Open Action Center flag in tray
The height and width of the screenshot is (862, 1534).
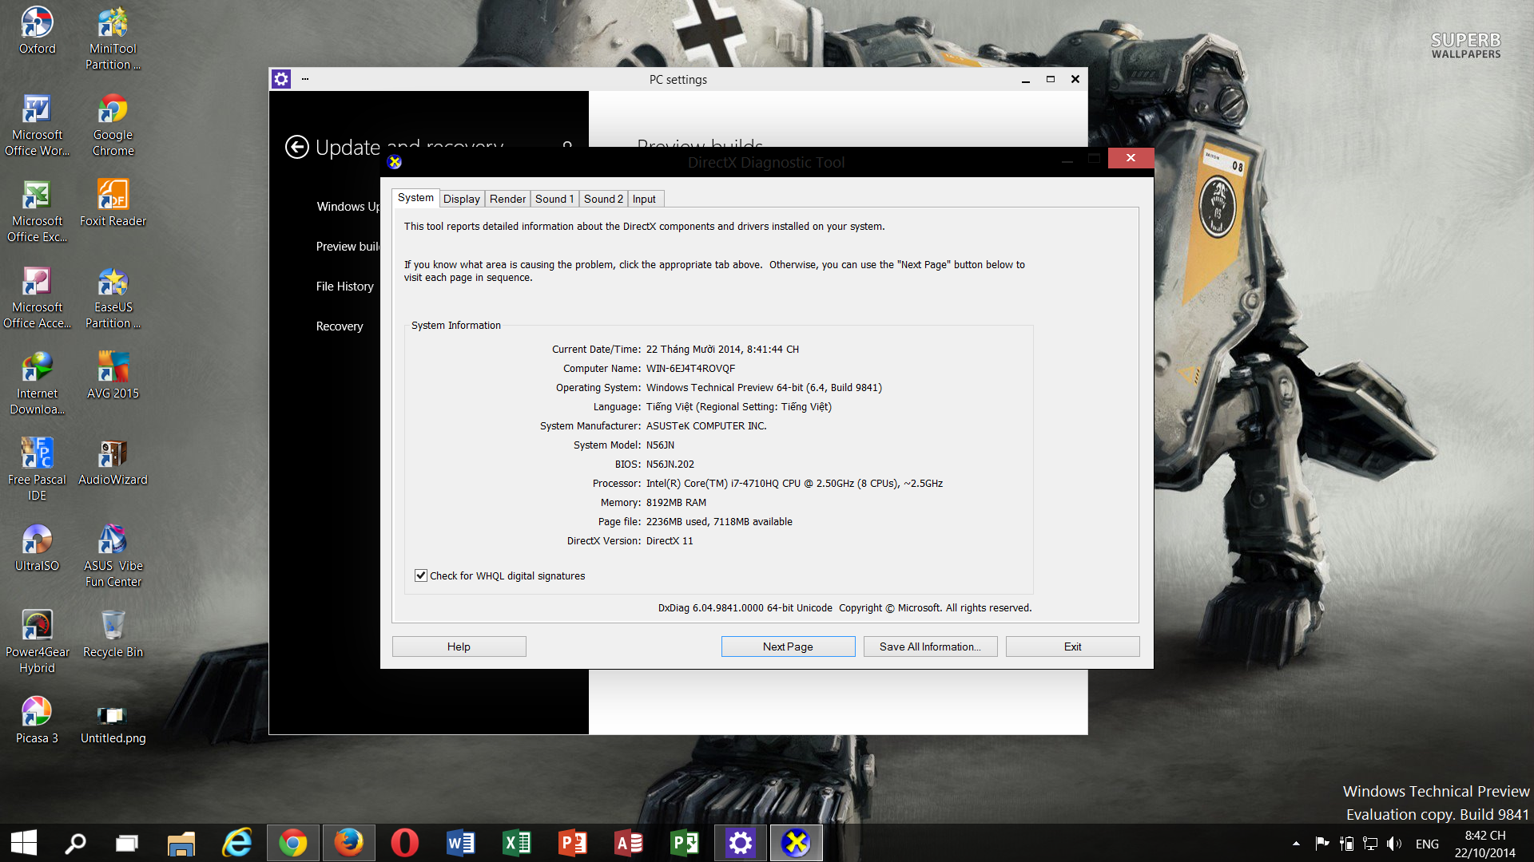[1321, 844]
